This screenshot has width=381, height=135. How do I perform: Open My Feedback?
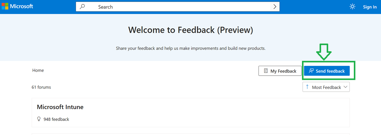(x=280, y=71)
